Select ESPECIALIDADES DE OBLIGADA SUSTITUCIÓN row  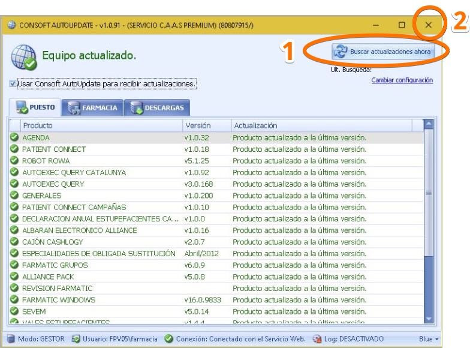(216, 254)
